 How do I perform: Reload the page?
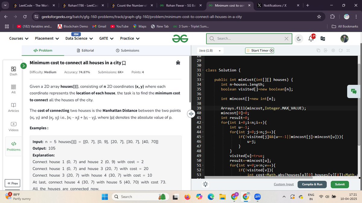click(25, 17)
